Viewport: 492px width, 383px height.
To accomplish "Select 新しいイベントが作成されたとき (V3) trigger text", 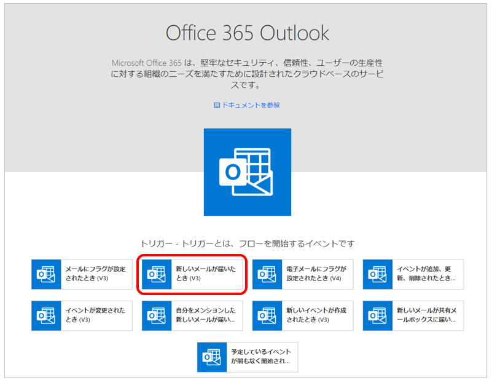I will point(316,315).
